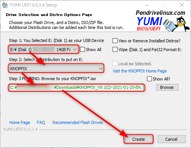Click the Browse button

tap(167, 87)
